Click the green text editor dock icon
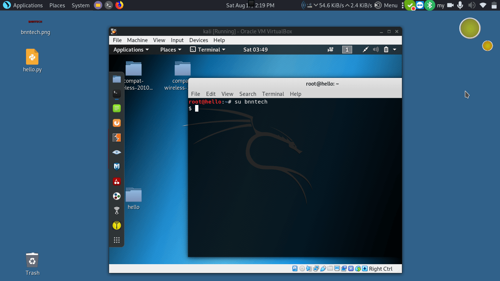500x281 pixels. tap(117, 108)
